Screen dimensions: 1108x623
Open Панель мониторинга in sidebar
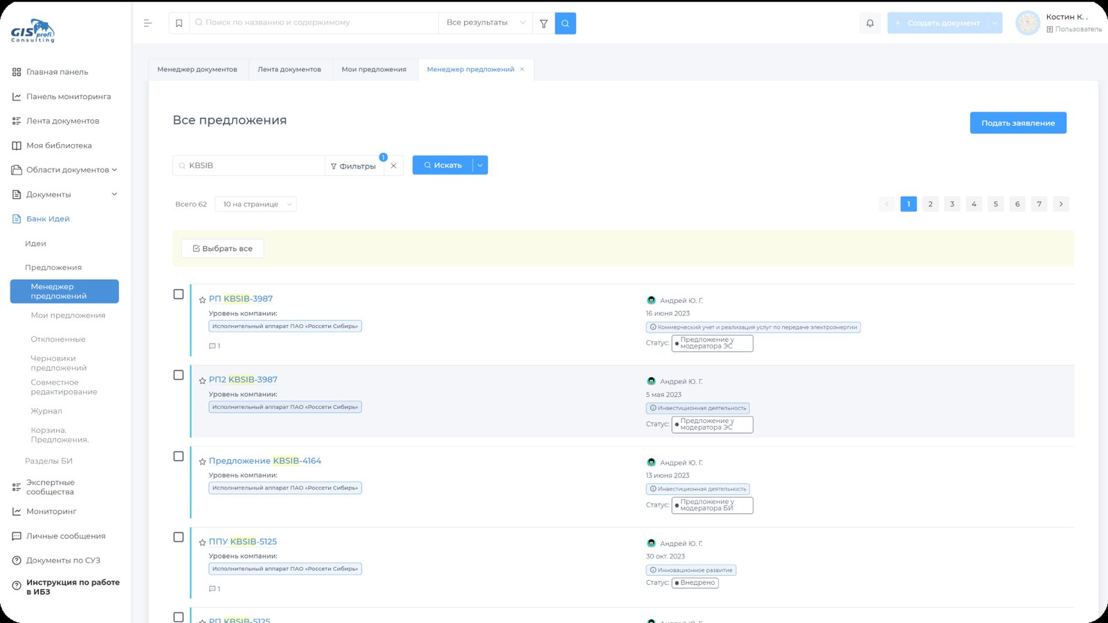coord(69,97)
